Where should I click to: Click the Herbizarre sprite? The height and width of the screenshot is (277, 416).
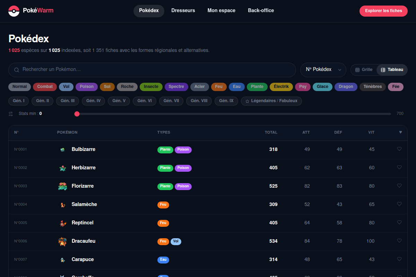[62, 168]
